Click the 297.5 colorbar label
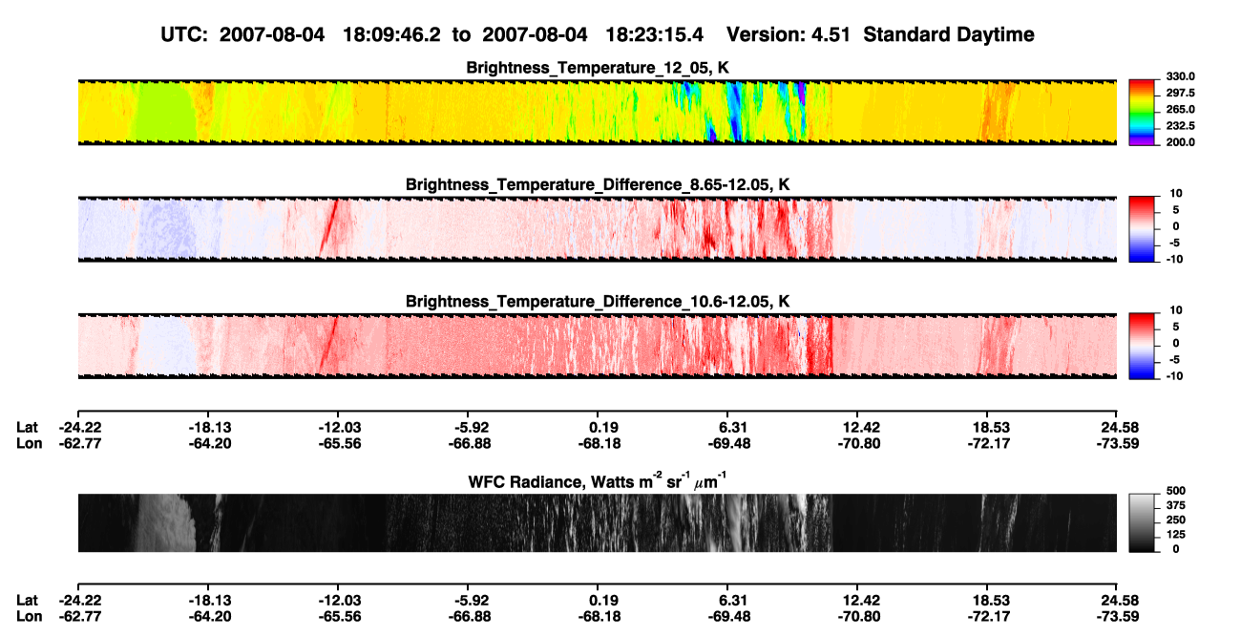Viewport: 1241px width, 637px height. pos(1178,93)
